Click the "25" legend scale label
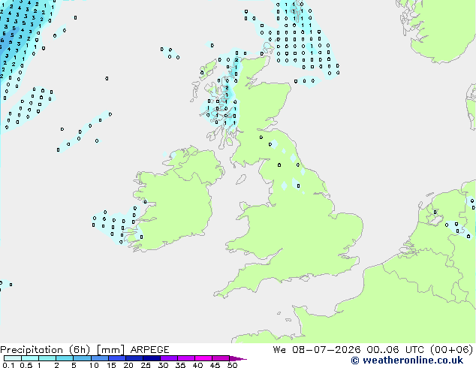The image size is (476, 368). 146,365
